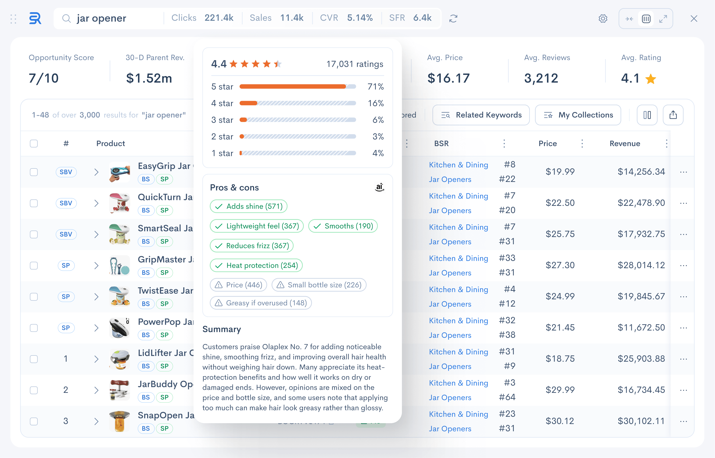Tick the select-all checkbox in the table header
This screenshot has width=715, height=458.
(x=34, y=143)
